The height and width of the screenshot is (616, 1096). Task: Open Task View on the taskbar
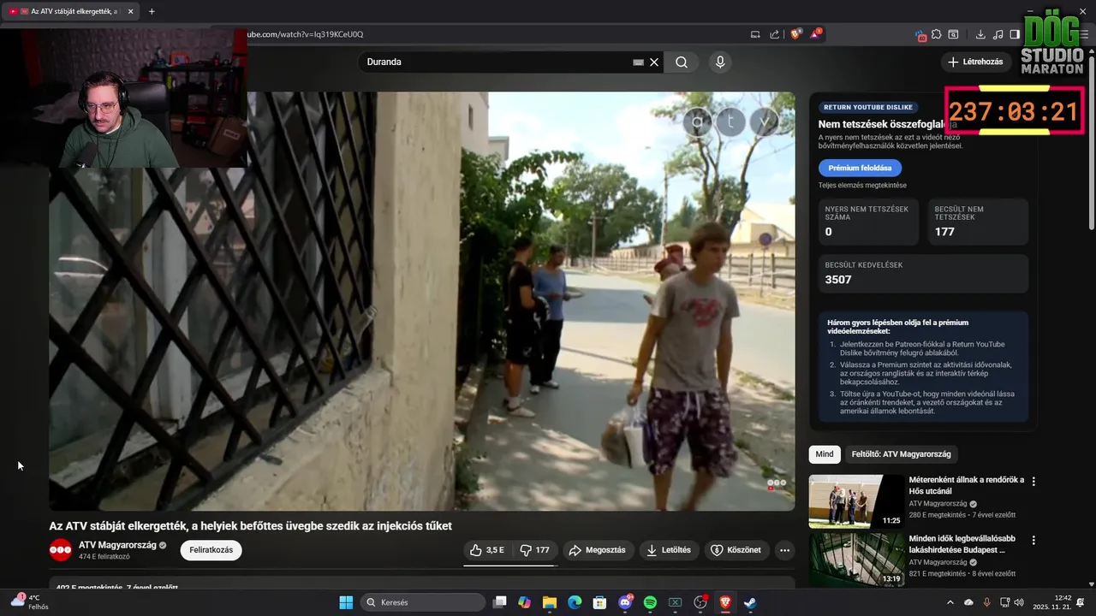point(500,602)
